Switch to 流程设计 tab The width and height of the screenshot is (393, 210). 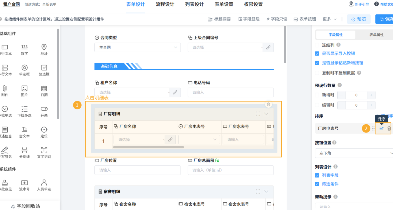[x=165, y=4]
